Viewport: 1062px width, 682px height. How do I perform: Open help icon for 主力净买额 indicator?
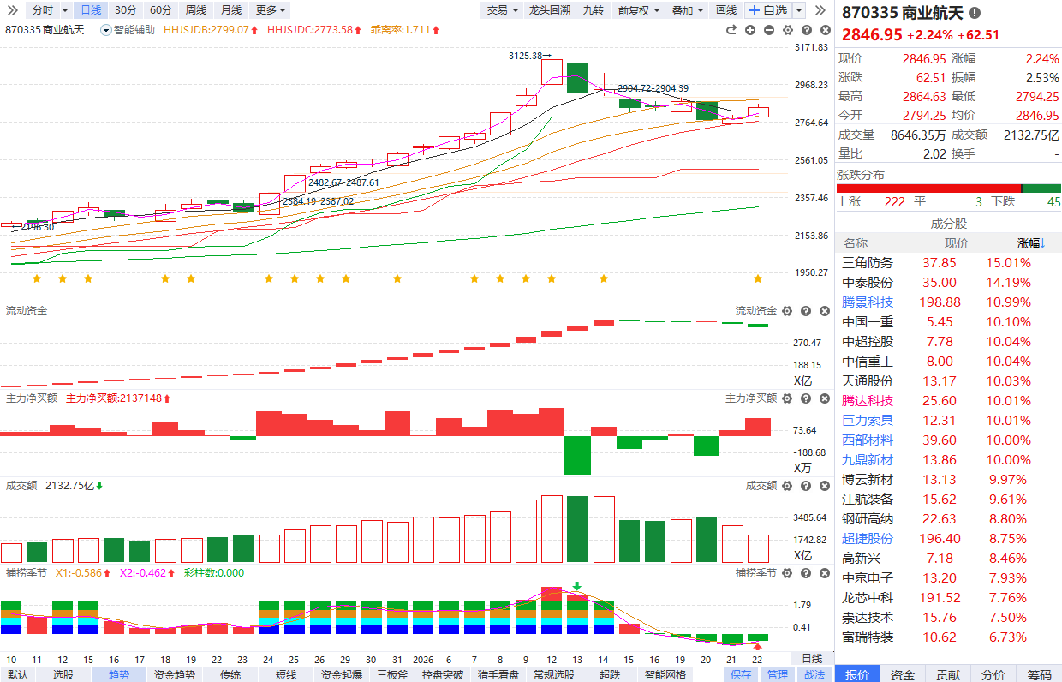(804, 398)
